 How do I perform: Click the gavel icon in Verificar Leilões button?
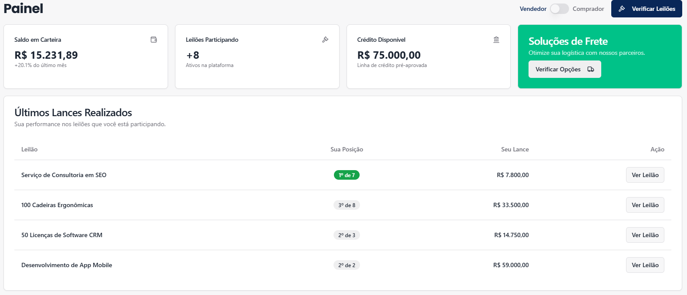[x=622, y=9]
